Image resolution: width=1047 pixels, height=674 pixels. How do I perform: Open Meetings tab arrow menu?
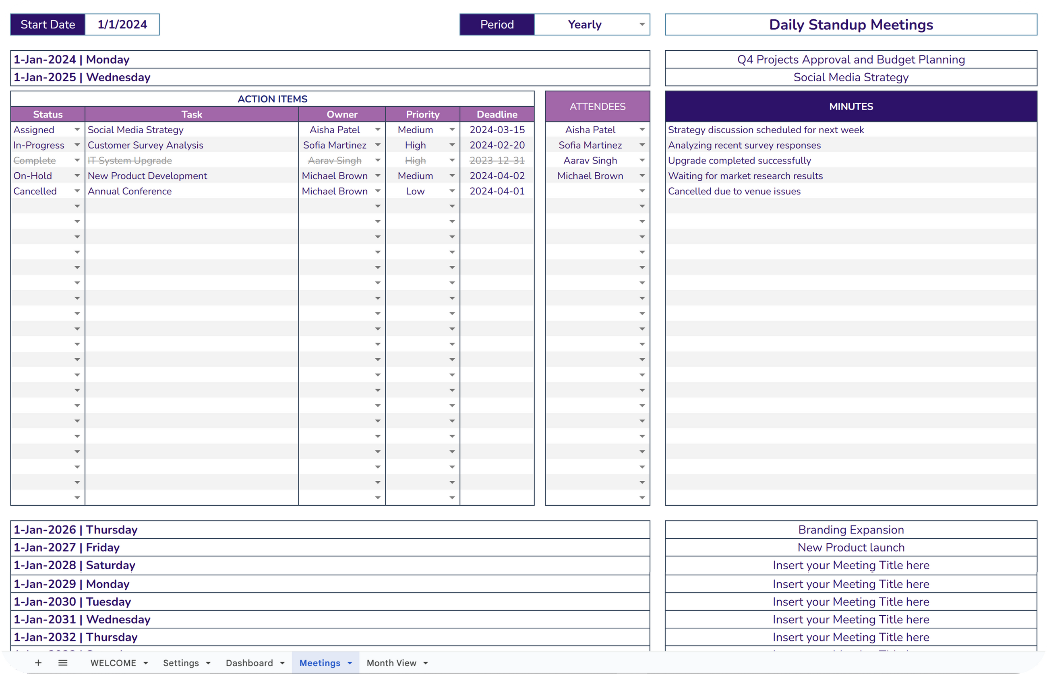pyautogui.click(x=350, y=663)
